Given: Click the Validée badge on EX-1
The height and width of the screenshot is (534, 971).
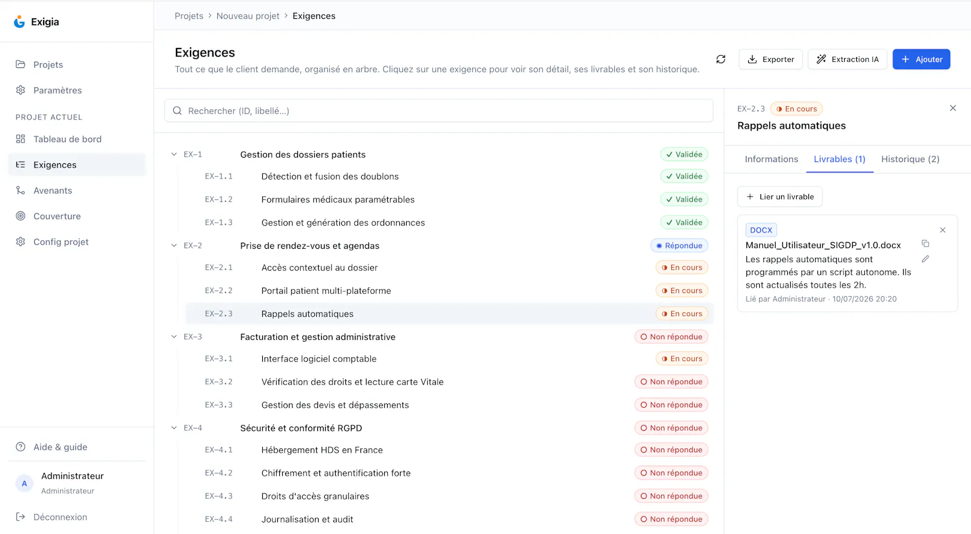Looking at the screenshot, I should (684, 154).
